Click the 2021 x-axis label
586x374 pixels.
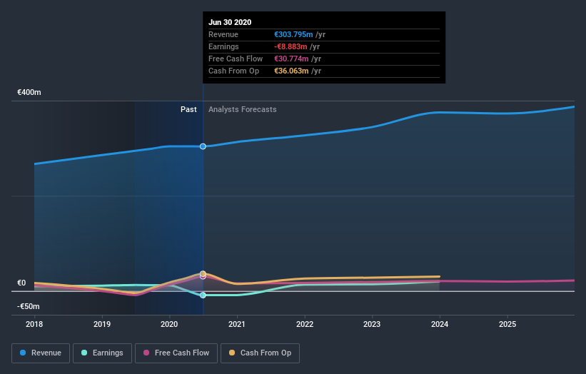[x=237, y=324]
